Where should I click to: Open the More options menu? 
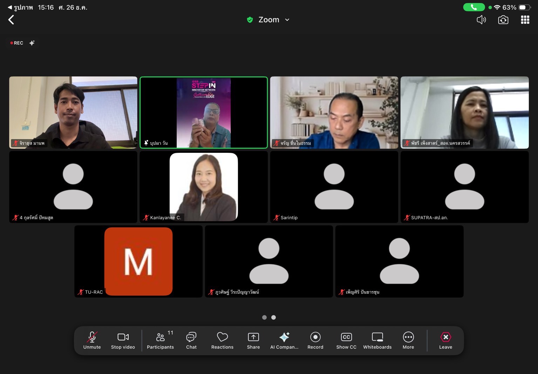point(408,340)
